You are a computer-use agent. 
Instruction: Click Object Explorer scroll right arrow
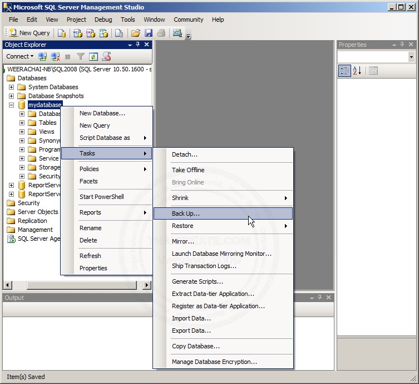point(146,285)
